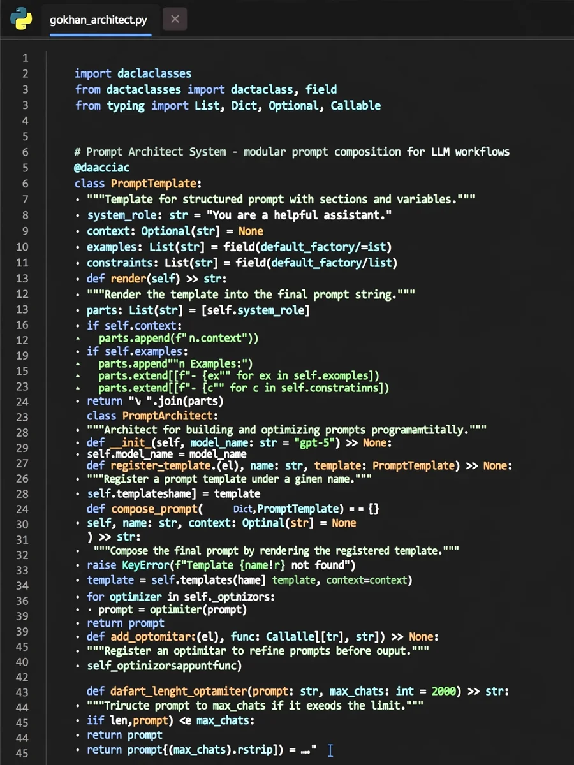The width and height of the screenshot is (574, 765).
Task: Click the "return prompt{(max_chats).rstrip])" line
Action: [x=202, y=750]
